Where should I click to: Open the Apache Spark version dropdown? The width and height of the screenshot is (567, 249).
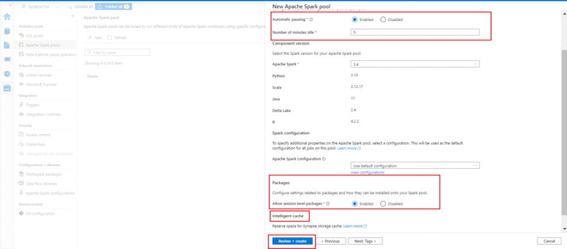[x=415, y=64]
